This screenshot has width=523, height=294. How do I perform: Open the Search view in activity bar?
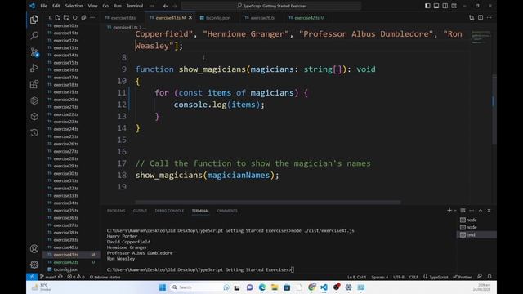[34, 35]
